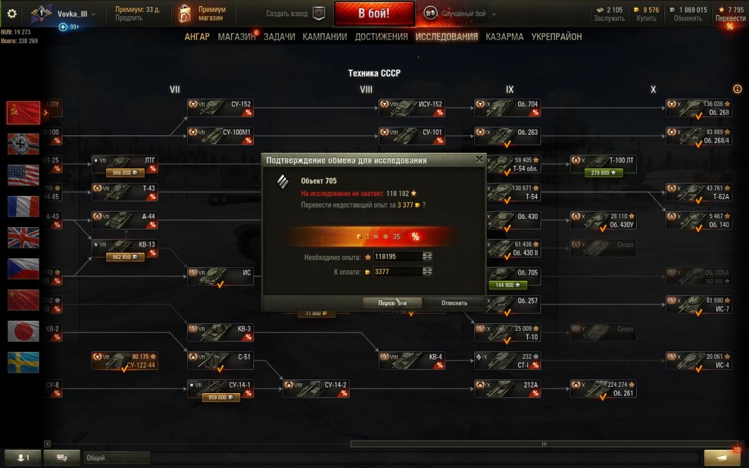Select the Germany nation flag
Viewport: 749px width, 468px height.
(x=23, y=144)
